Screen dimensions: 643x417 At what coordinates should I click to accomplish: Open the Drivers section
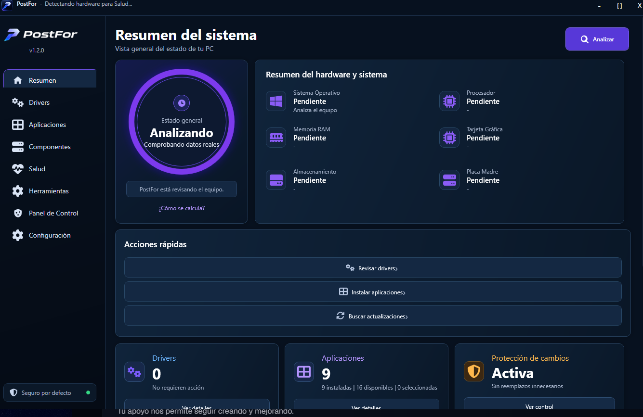[50, 102]
